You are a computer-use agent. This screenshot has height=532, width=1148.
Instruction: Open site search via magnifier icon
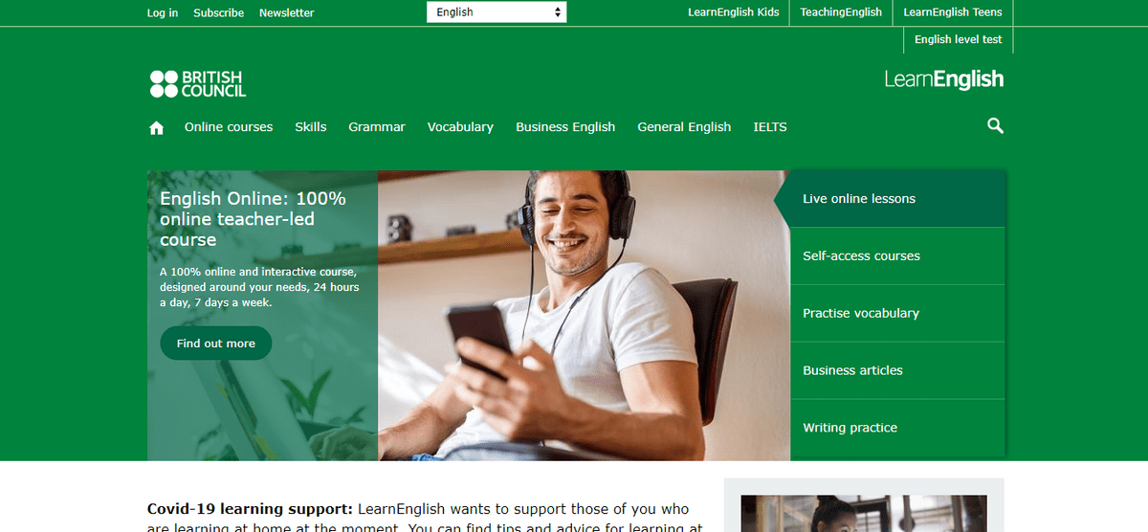pos(995,125)
